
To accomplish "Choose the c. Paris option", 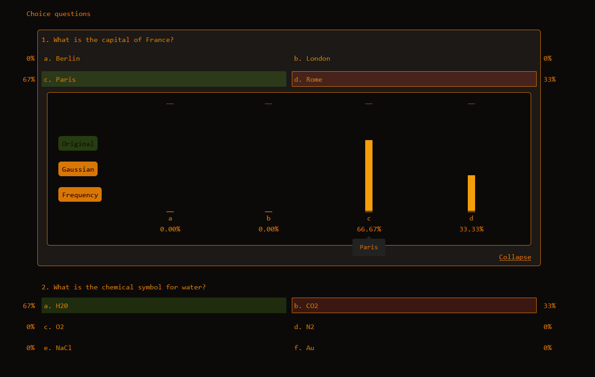I will point(164,79).
